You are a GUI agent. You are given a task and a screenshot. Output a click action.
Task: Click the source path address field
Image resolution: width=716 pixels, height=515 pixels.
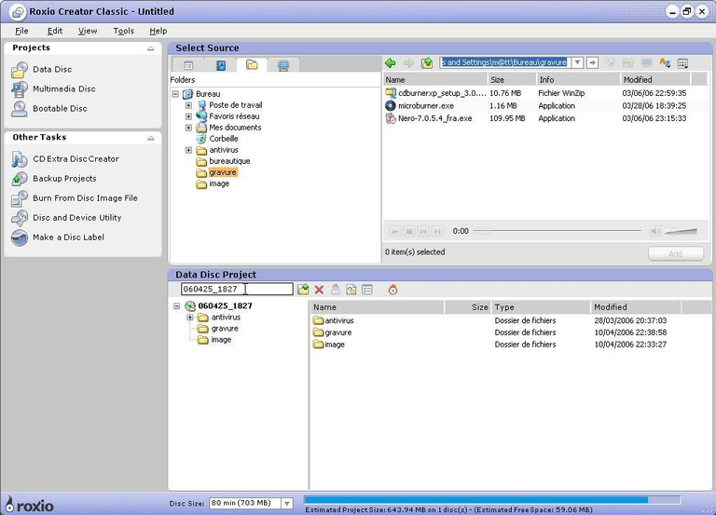coord(505,62)
